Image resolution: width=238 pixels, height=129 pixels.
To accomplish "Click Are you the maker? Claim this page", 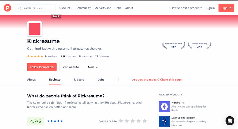I will coord(157,80).
